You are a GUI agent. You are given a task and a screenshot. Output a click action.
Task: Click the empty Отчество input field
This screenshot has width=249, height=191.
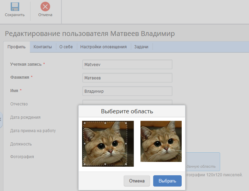[x=127, y=102]
